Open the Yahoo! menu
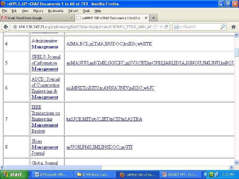 tap(73, 11)
